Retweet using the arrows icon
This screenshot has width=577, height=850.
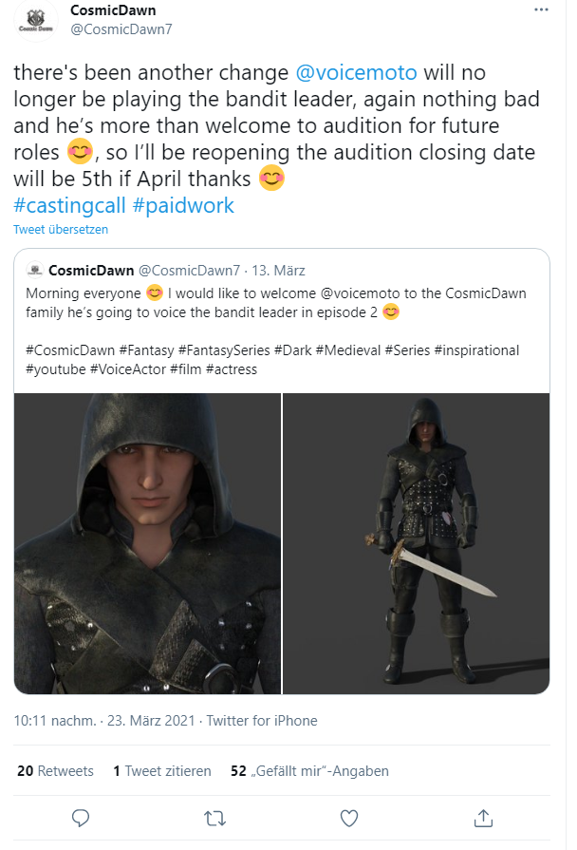pyautogui.click(x=214, y=819)
